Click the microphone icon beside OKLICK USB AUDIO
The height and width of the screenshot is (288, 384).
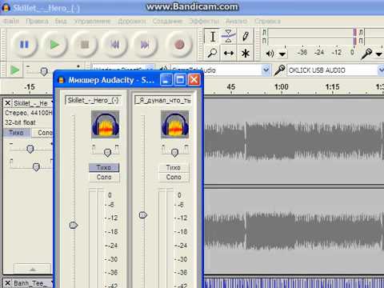(279, 70)
